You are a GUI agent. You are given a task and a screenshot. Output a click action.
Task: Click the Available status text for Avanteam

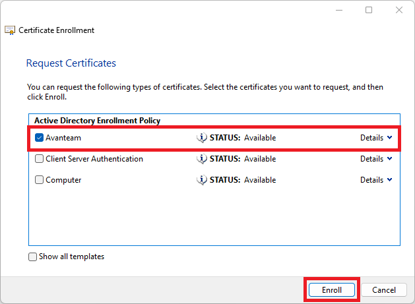(x=260, y=138)
